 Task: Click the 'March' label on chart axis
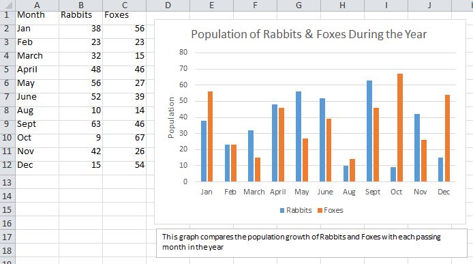coord(254,192)
